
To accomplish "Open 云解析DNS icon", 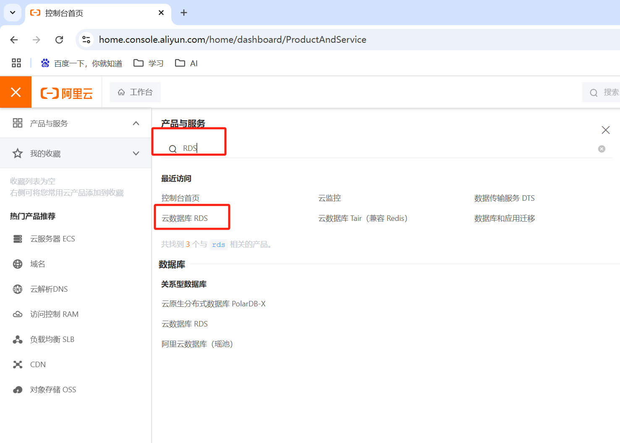I will [18, 289].
